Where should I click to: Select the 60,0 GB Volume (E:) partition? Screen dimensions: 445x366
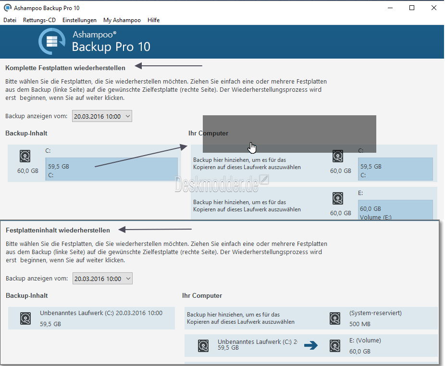coord(396,210)
